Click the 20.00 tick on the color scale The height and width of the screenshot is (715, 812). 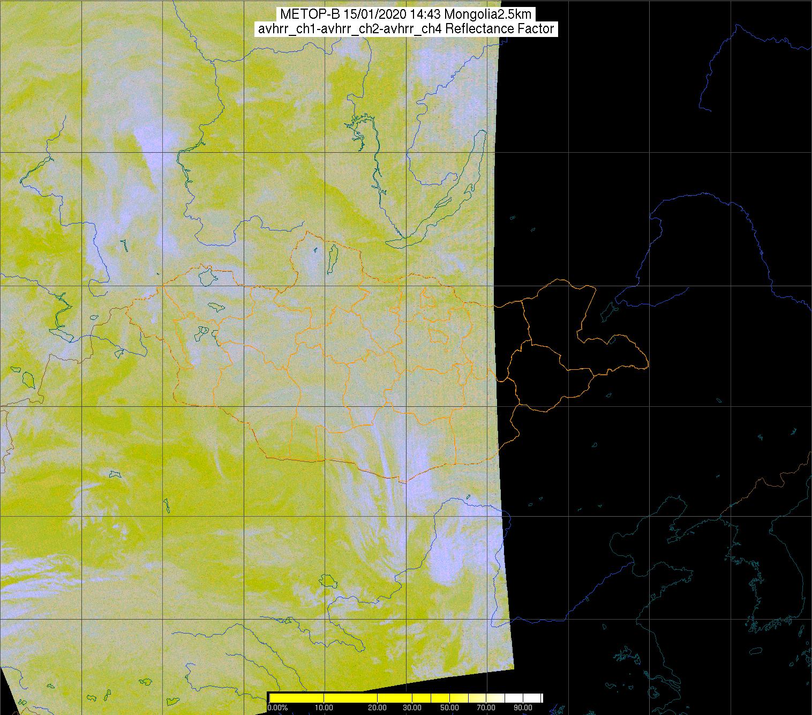(378, 708)
